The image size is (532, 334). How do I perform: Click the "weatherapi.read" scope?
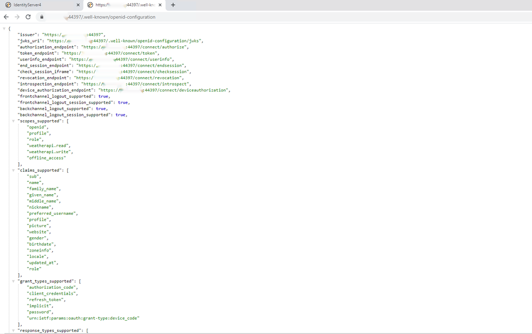(47, 146)
